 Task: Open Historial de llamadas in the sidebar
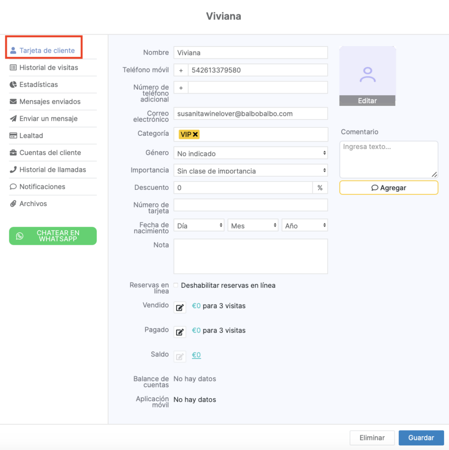(x=53, y=170)
